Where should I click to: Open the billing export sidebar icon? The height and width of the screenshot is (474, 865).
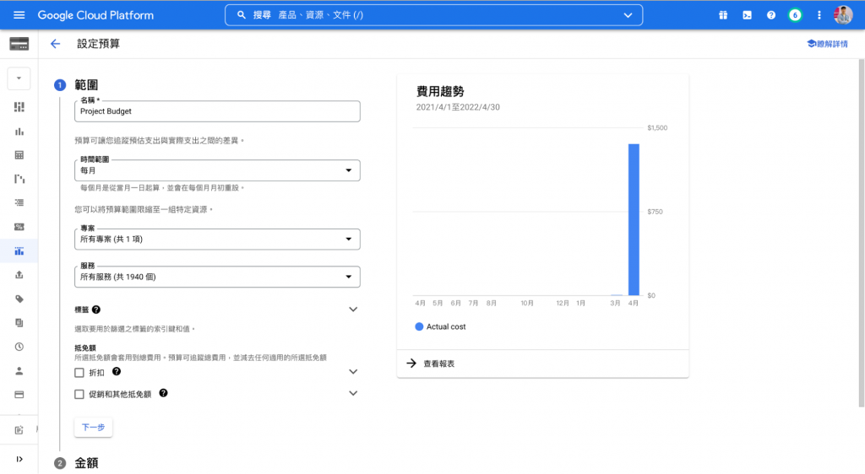[19, 275]
